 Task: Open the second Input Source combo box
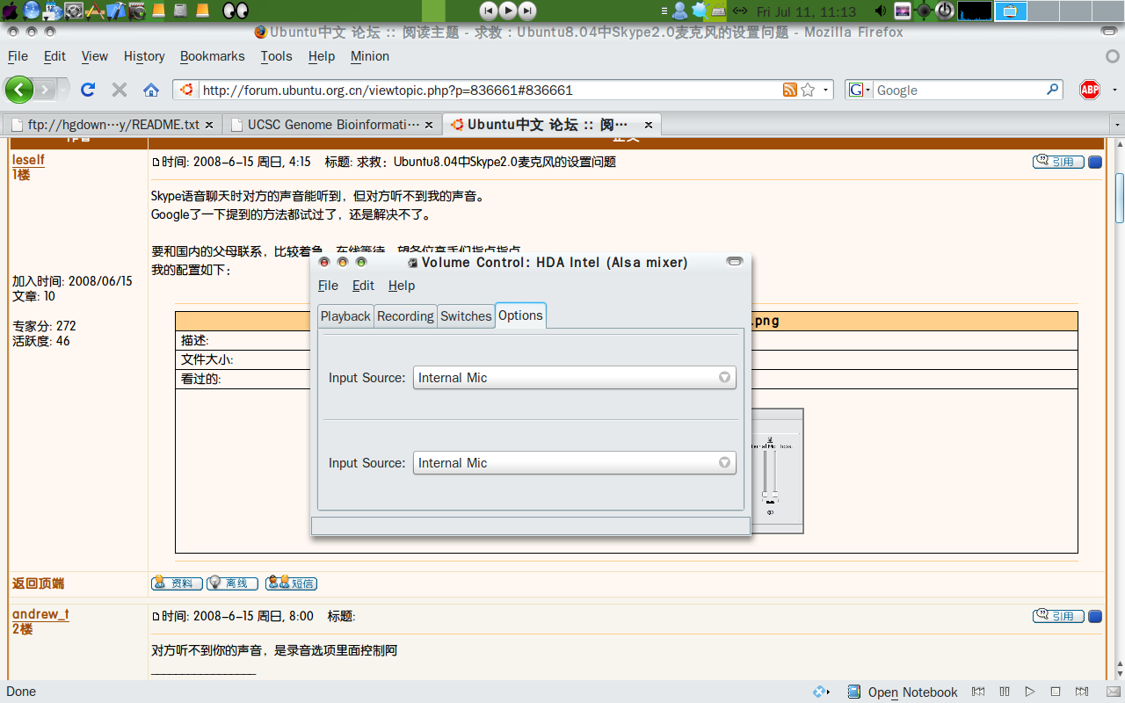575,463
